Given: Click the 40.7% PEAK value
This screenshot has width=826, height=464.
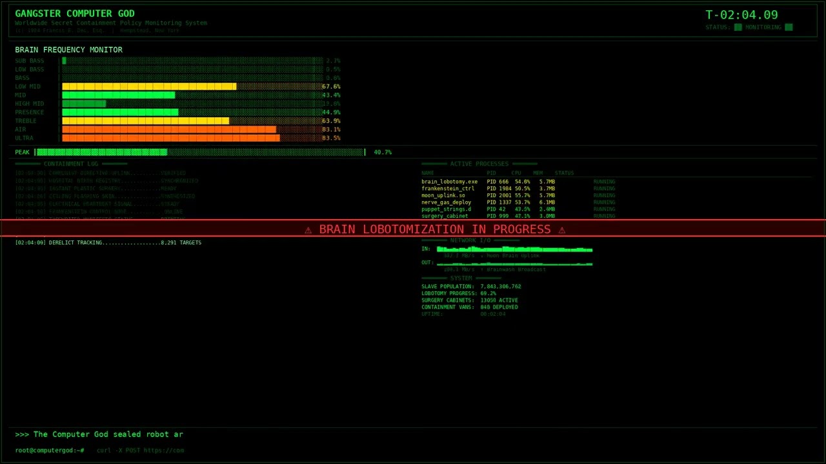Looking at the screenshot, I should [383, 152].
